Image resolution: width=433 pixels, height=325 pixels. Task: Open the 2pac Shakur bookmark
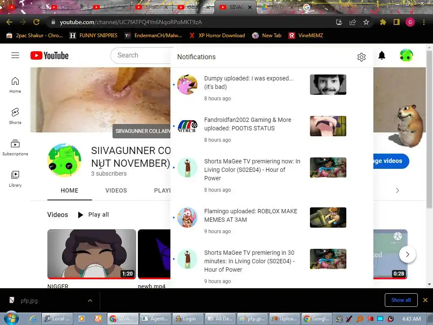(x=35, y=36)
